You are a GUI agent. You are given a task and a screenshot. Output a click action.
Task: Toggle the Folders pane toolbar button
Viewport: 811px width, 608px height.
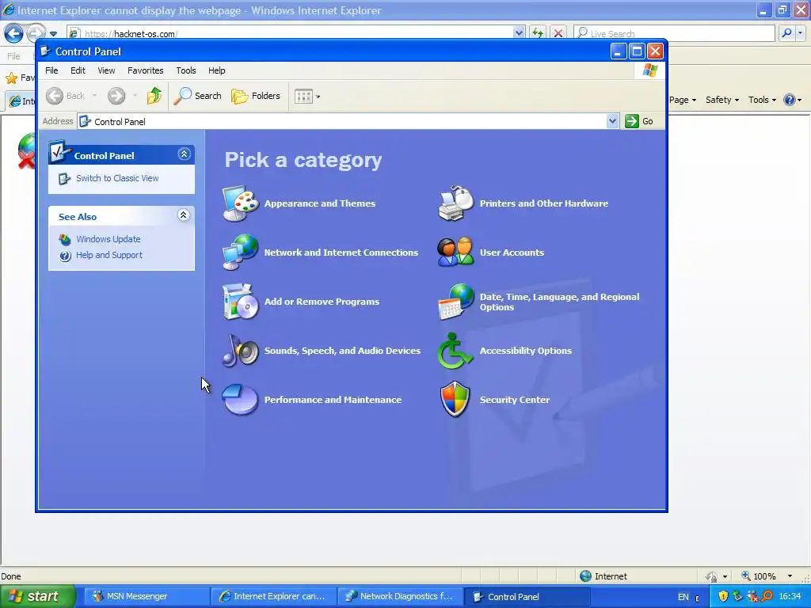256,96
